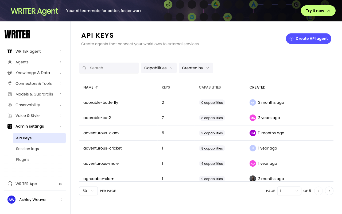Open adorable-cat2 agent row
The height and width of the screenshot is (214, 342).
(x=206, y=118)
